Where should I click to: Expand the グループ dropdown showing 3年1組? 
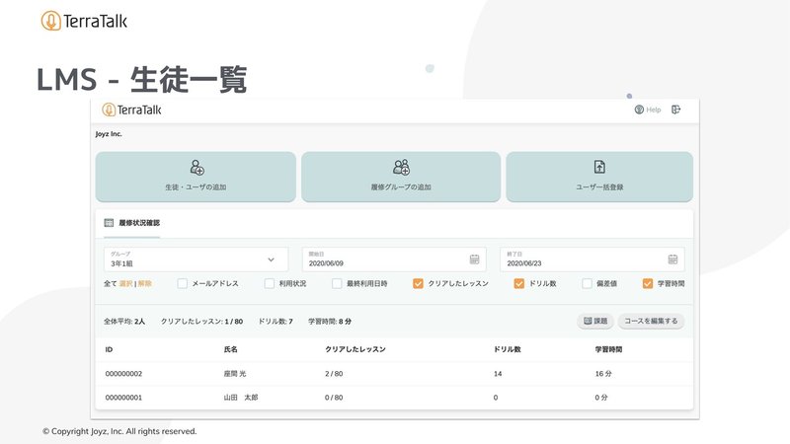pos(196,259)
